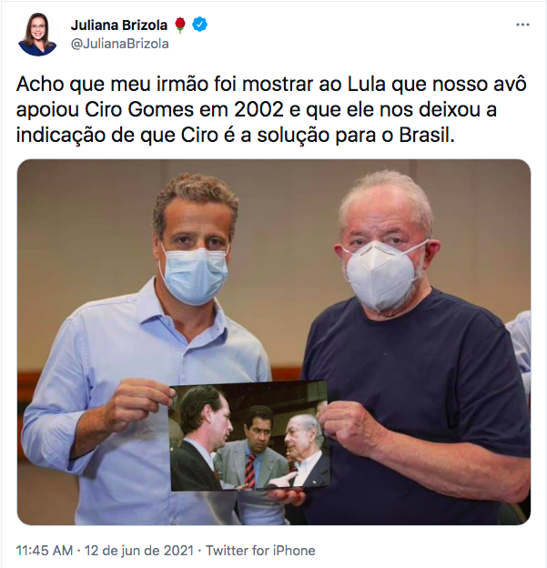Click the word Lula in the tweet text
This screenshot has width=547, height=568.
coord(366,84)
